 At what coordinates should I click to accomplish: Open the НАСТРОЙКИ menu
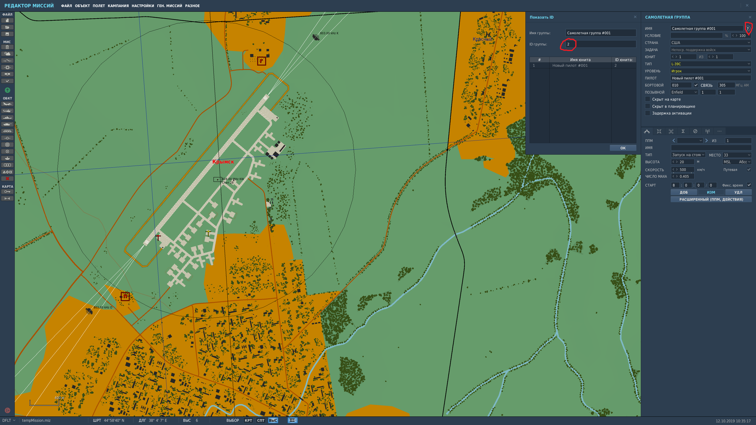143,6
